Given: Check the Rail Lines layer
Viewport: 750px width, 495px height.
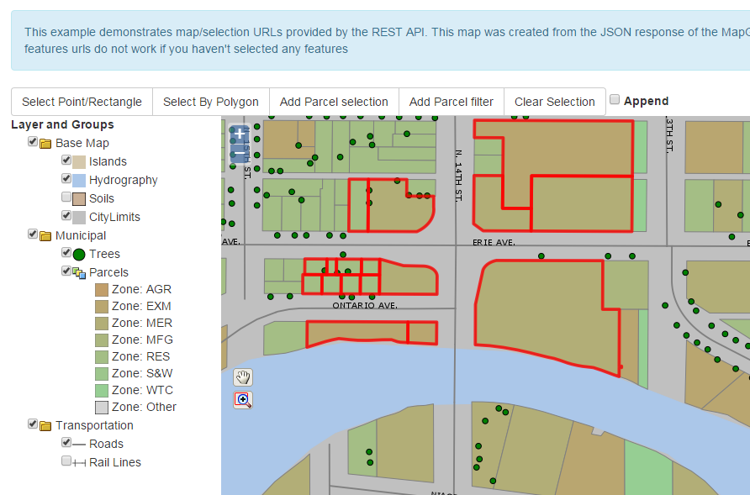Looking at the screenshot, I should [66, 461].
